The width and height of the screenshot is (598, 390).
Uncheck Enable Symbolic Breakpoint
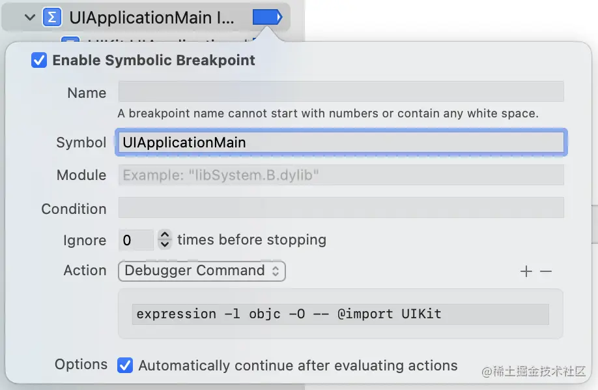39,61
